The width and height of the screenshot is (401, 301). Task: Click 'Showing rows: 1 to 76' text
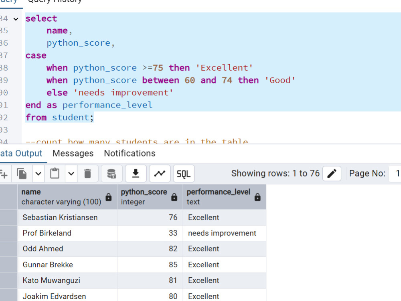coord(275,173)
